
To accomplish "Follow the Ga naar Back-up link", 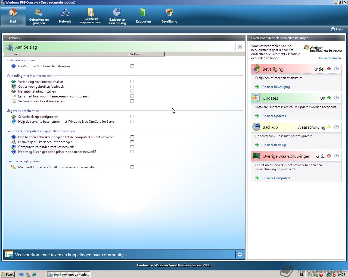I will [x=274, y=145].
